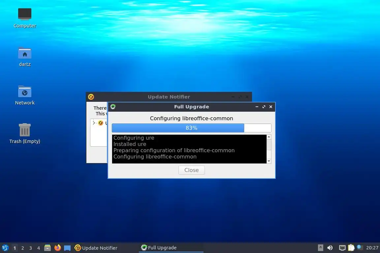The width and height of the screenshot is (380, 253).
Task: Click the Update Notifier window title bar
Action: click(x=169, y=97)
